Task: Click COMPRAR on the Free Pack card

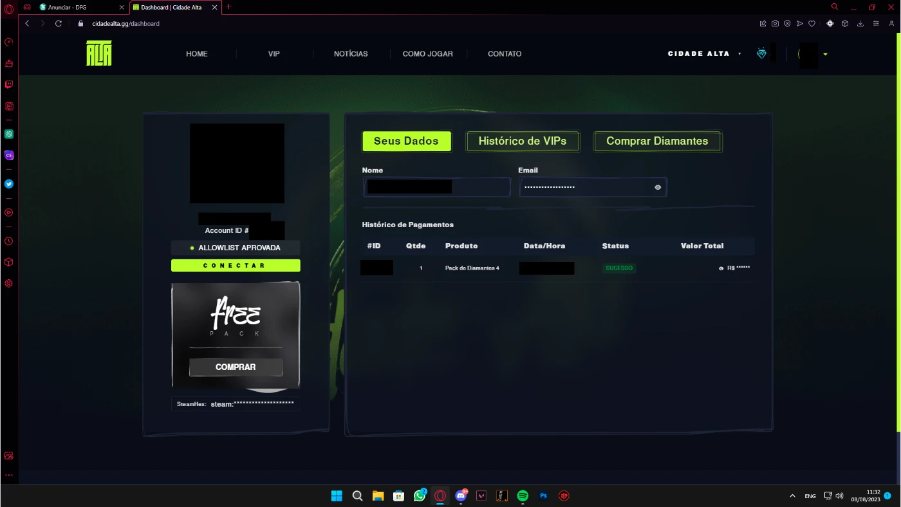Action: pos(236,367)
